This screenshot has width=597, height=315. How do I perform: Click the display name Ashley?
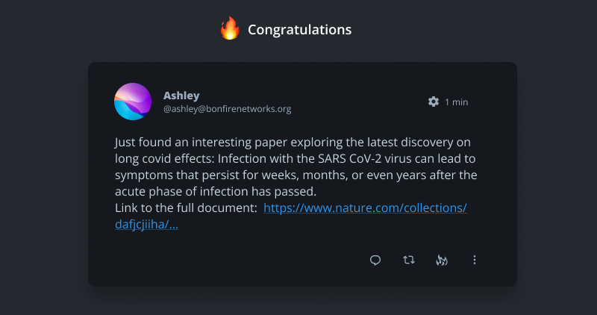[181, 96]
